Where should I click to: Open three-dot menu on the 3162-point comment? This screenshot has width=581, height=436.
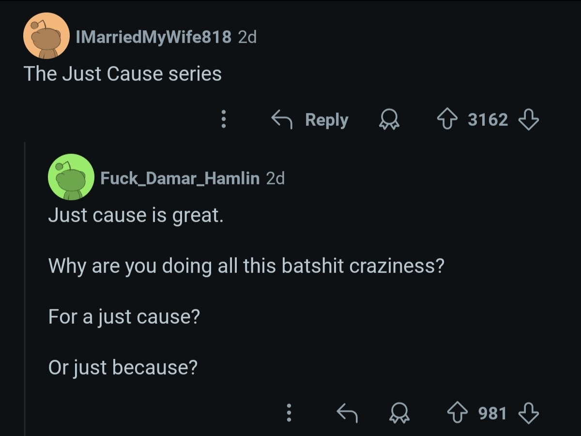tap(223, 120)
